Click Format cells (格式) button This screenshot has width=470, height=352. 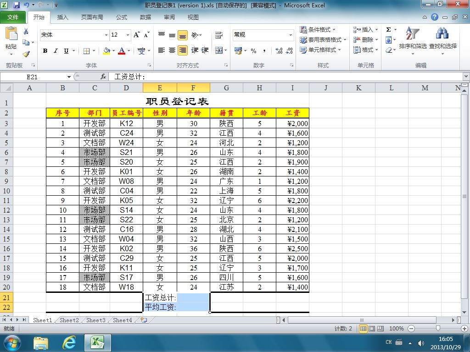365,49
